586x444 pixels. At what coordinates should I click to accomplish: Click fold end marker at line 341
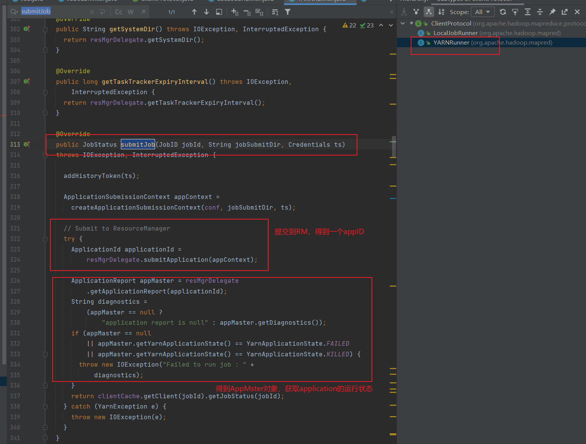45,438
